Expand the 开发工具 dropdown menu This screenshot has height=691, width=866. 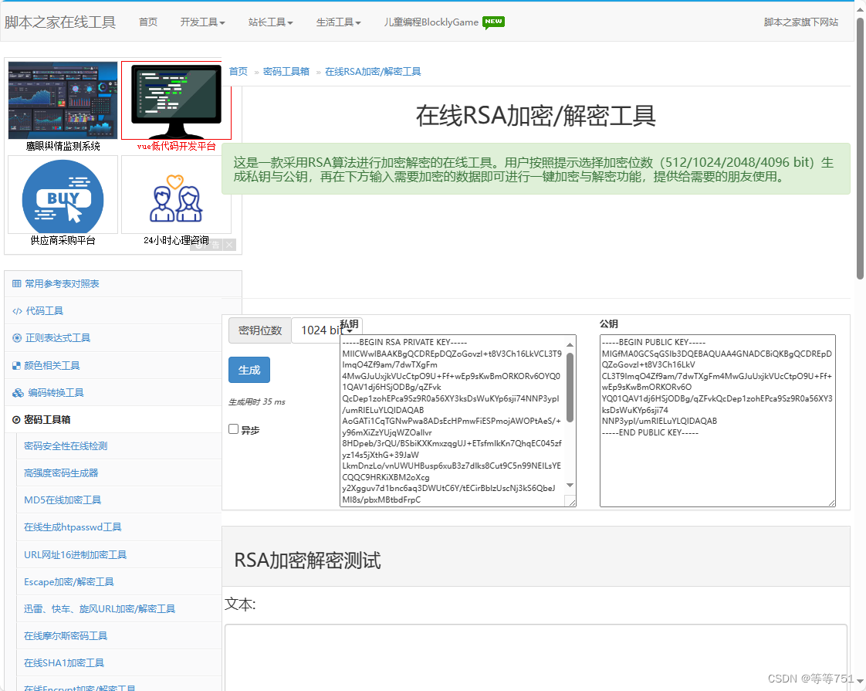(x=202, y=22)
